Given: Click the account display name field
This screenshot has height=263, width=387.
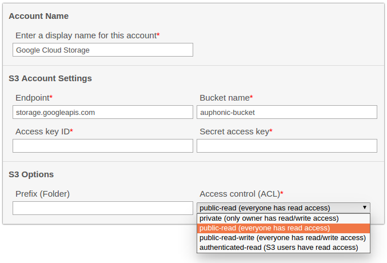Looking at the screenshot, I should pyautogui.click(x=103, y=50).
